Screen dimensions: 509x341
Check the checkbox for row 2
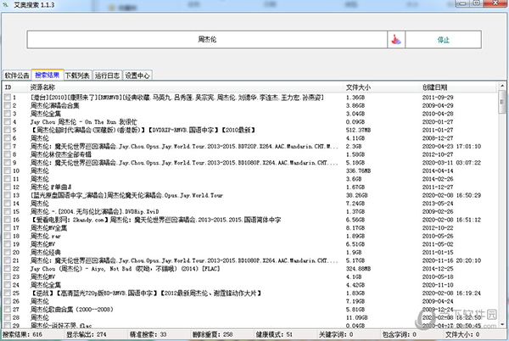point(7,105)
